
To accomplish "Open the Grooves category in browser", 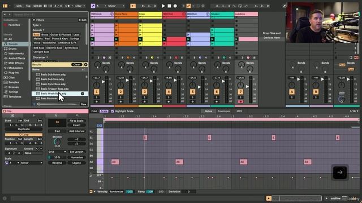I will pyautogui.click(x=14, y=87).
